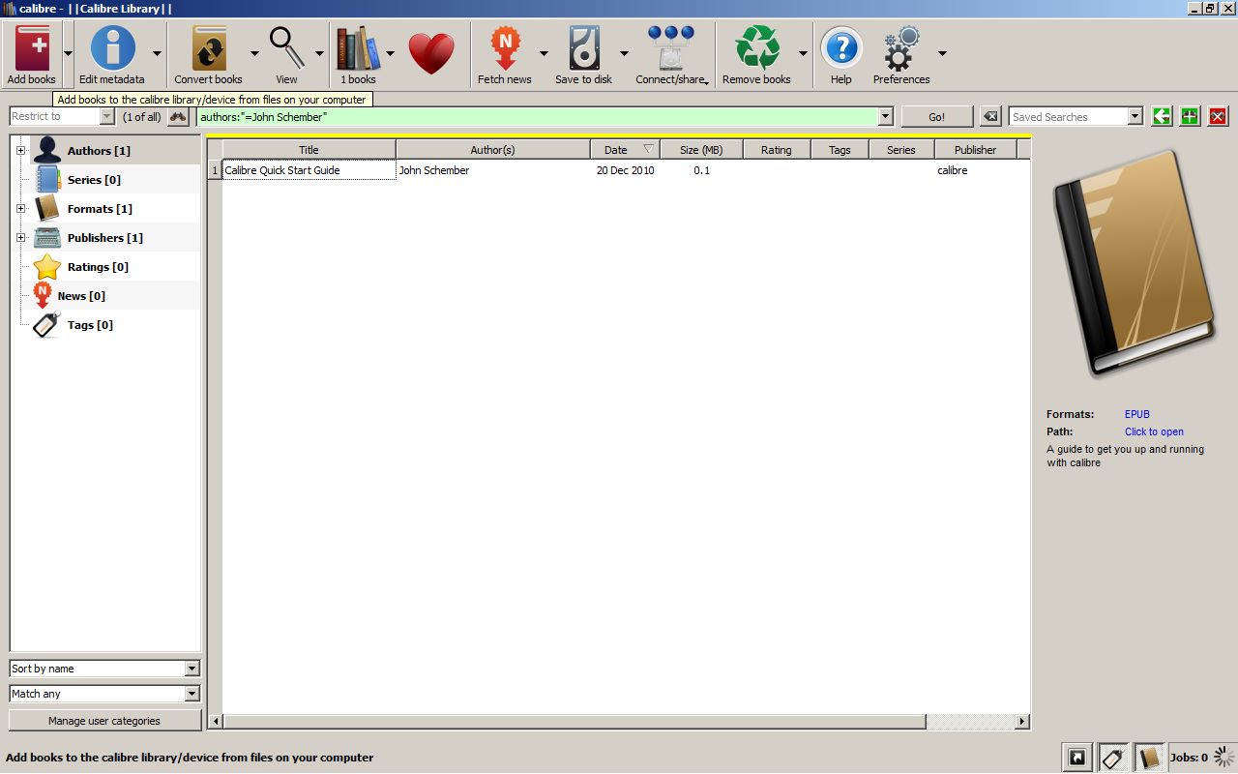Sort by the Rating column header
This screenshot has width=1238, height=774.
[x=777, y=150]
